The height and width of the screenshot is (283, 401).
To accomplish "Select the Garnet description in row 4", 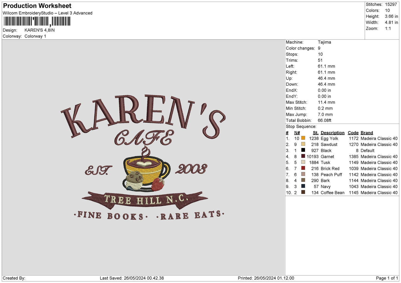I will coord(327,157).
